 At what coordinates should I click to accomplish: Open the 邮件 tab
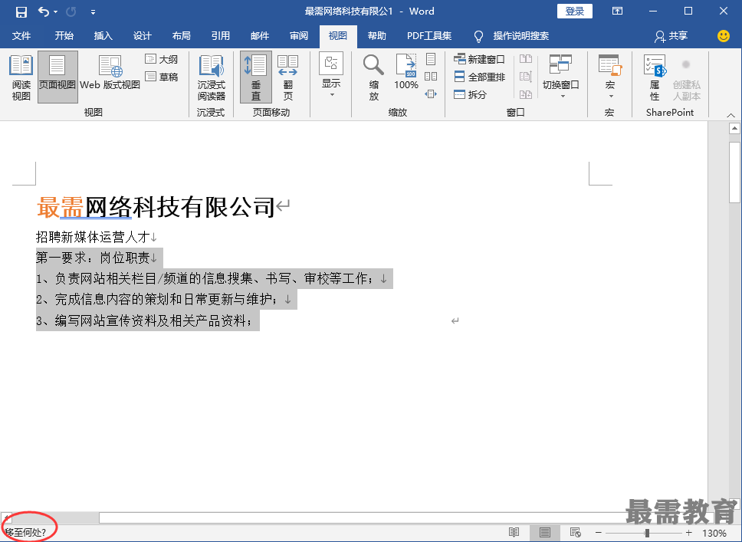[x=260, y=36]
